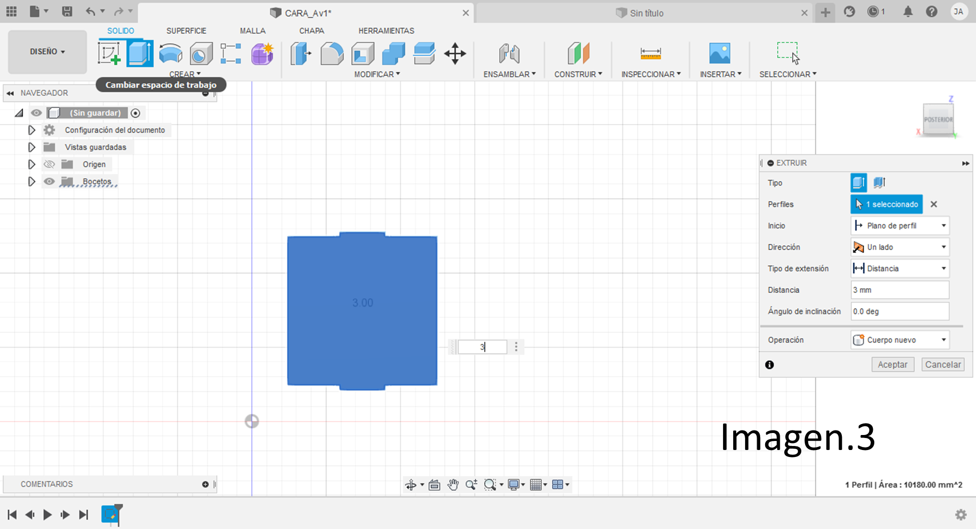The height and width of the screenshot is (529, 976).
Task: Select the Revolve tool
Action: tap(171, 53)
